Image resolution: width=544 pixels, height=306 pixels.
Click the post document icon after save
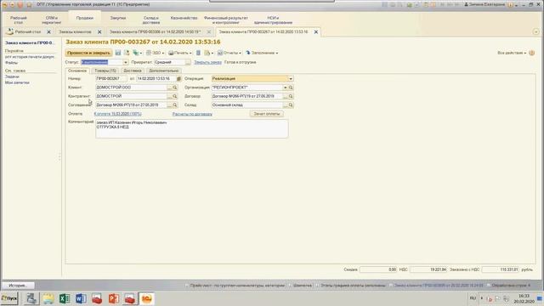tap(127, 53)
